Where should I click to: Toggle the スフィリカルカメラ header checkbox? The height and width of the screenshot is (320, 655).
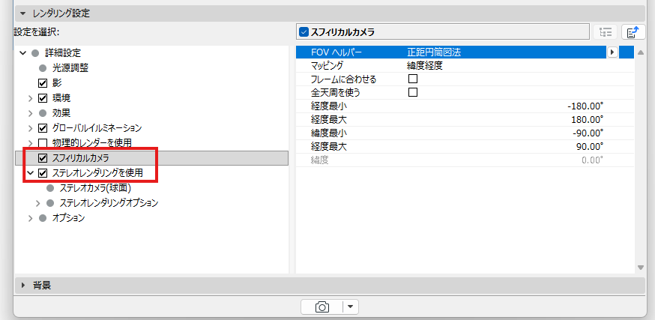304,31
